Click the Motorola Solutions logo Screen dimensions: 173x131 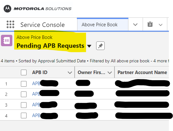pos(37,9)
